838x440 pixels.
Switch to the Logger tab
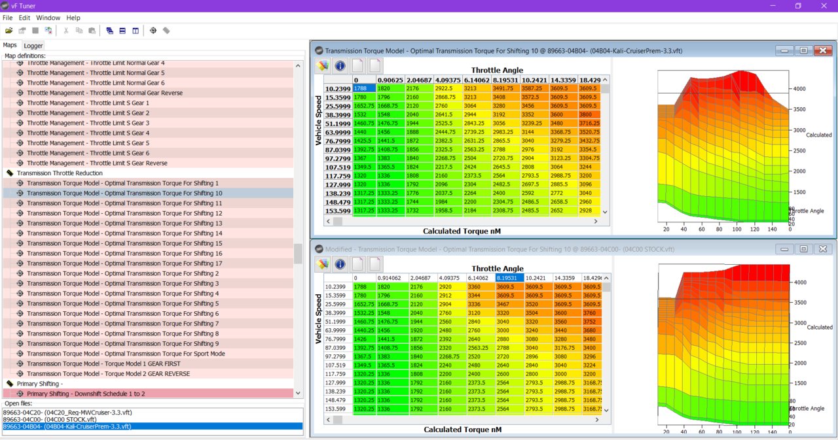tap(33, 46)
